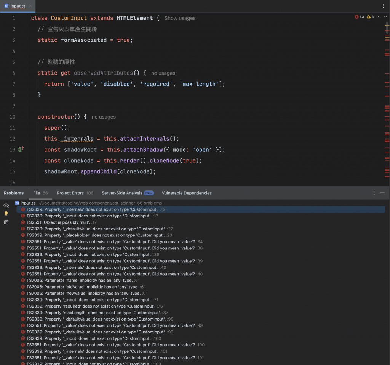
Task: Go to previous highlighted error arrow
Action: (379, 17)
